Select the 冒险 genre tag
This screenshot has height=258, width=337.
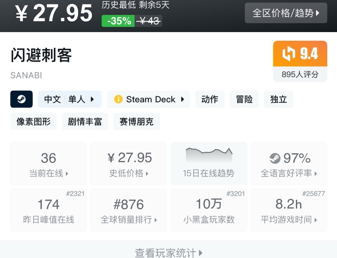244,99
